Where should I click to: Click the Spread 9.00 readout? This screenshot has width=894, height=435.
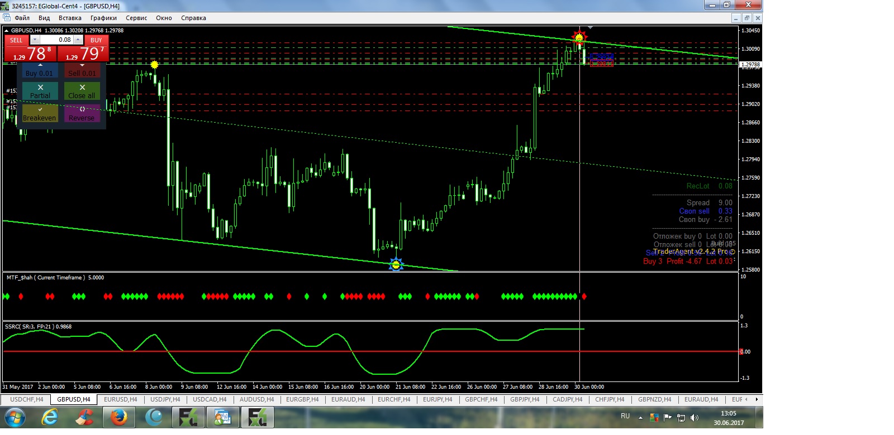(709, 202)
